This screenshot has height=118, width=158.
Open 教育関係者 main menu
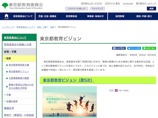coord(71,16)
